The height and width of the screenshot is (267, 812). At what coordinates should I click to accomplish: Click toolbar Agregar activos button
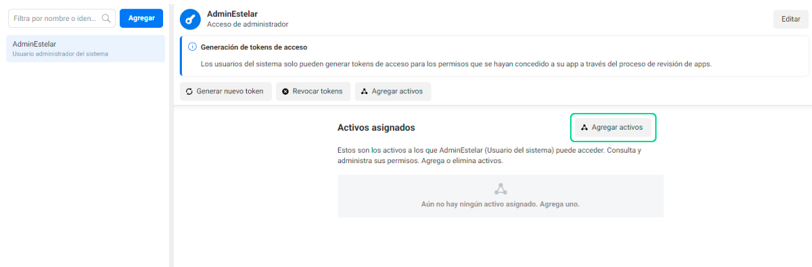click(393, 91)
